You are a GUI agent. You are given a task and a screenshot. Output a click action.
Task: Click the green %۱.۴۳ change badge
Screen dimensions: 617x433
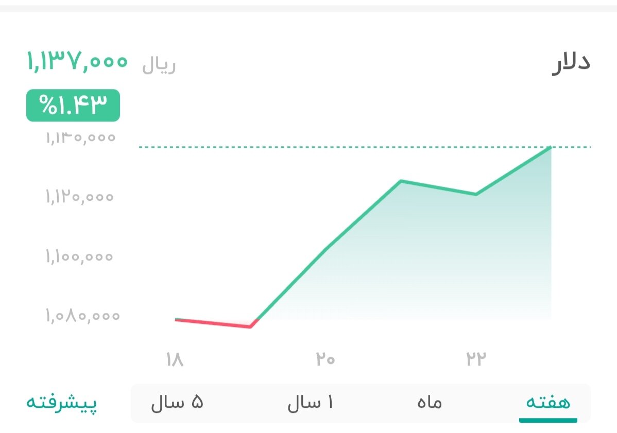[73, 106]
